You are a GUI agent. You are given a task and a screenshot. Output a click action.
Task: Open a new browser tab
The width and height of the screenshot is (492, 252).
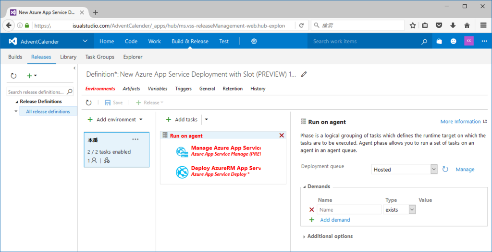coord(96,12)
